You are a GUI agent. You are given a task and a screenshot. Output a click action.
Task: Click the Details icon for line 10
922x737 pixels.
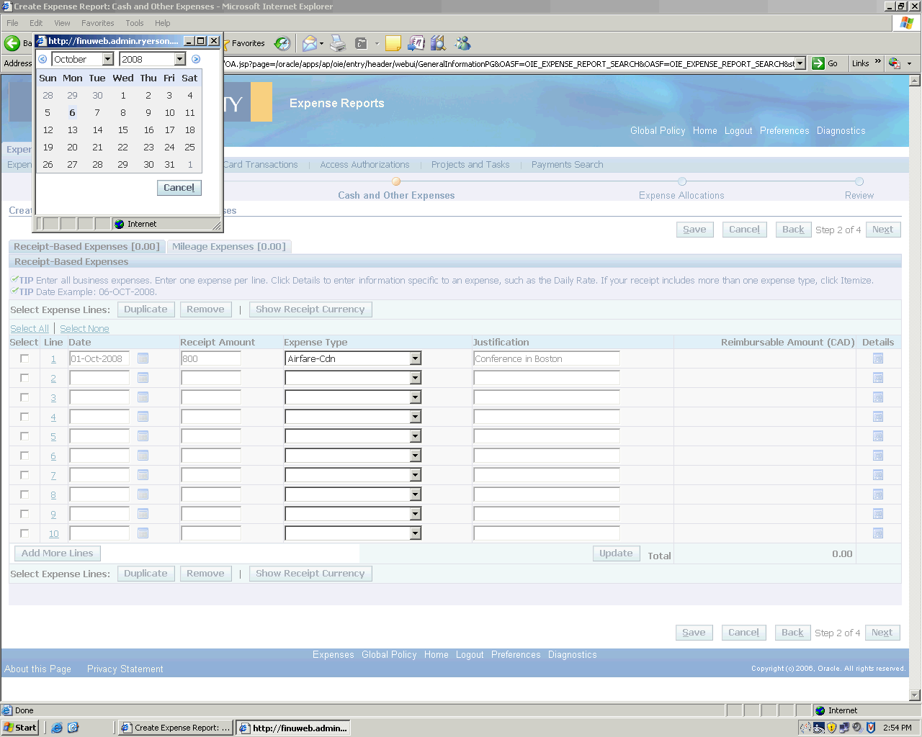(x=877, y=533)
